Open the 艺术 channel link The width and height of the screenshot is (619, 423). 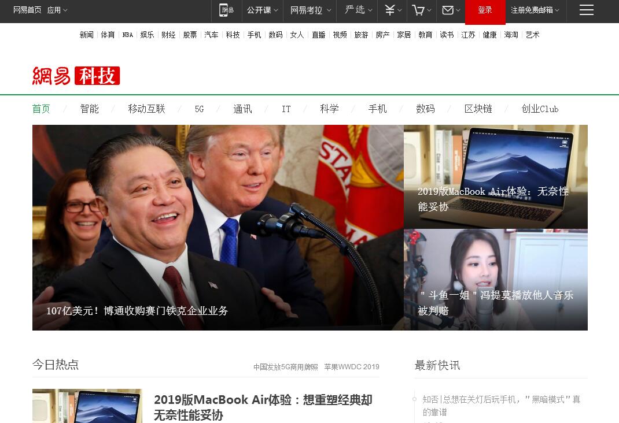(x=533, y=35)
